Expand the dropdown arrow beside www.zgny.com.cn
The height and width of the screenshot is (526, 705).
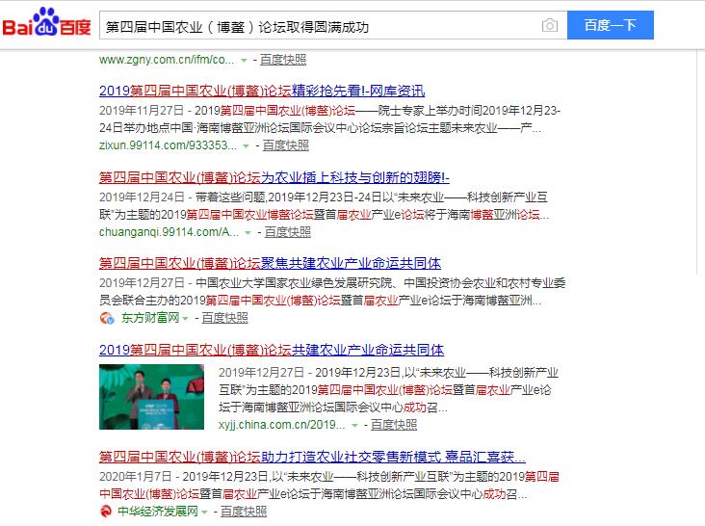point(245,60)
